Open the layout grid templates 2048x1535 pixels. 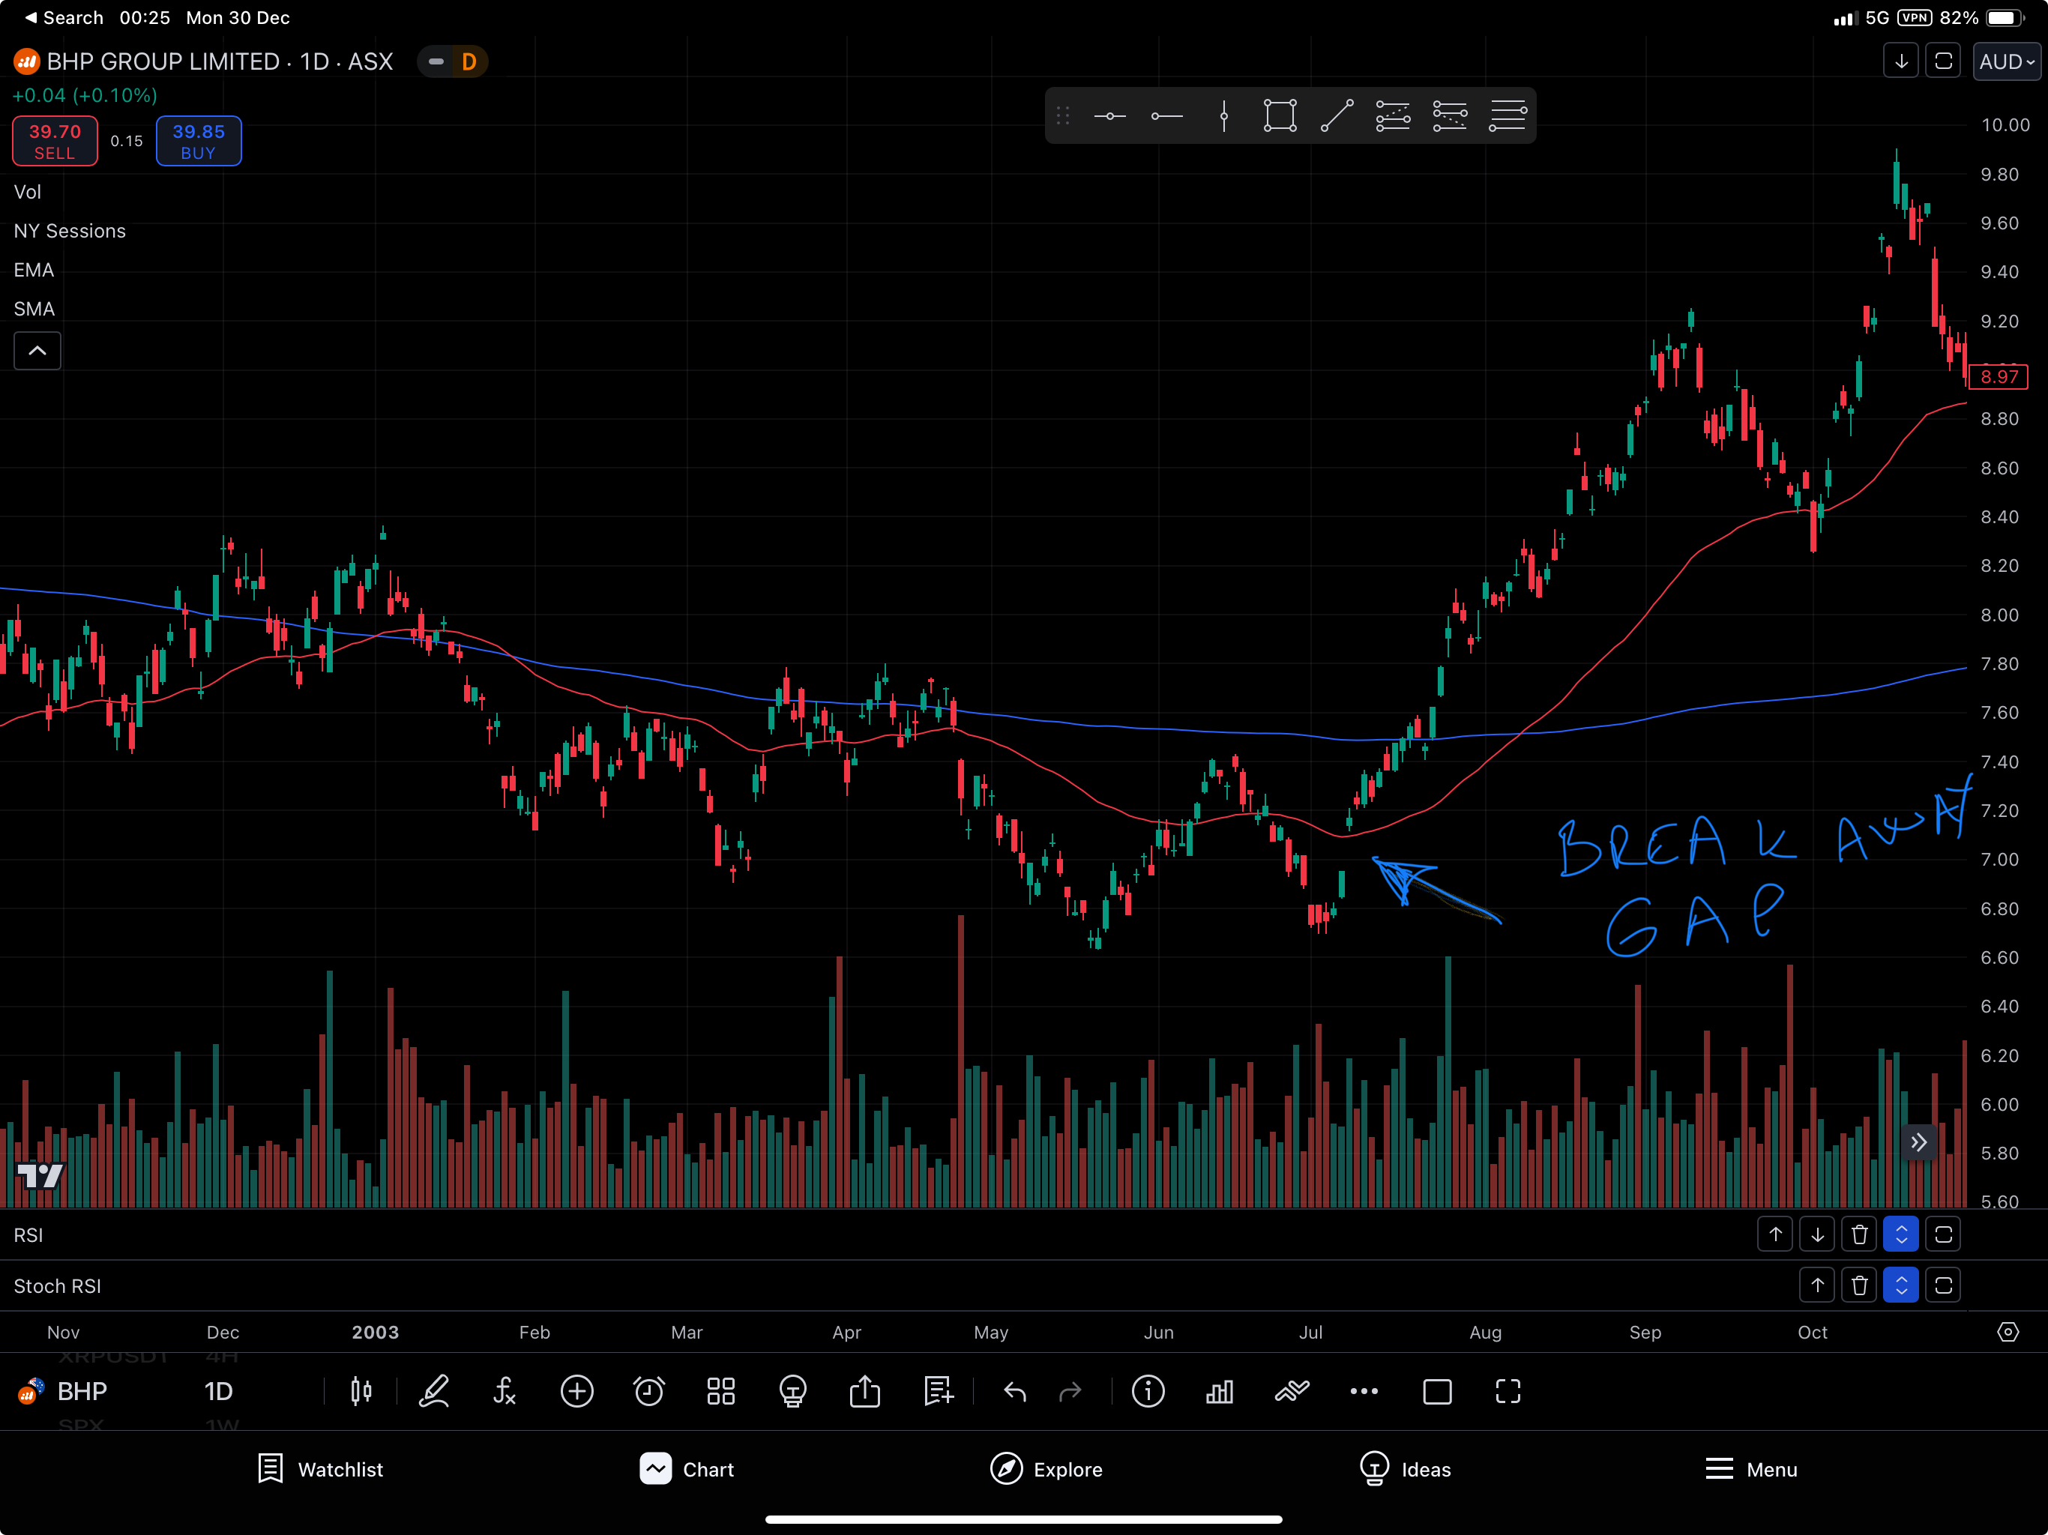[x=720, y=1390]
